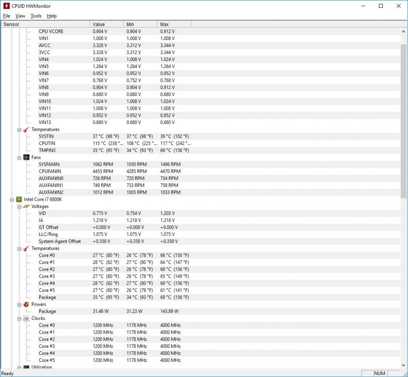This screenshot has width=408, height=377.
Task: Click the scroll down arrow of the scrollbar
Action: [403, 365]
